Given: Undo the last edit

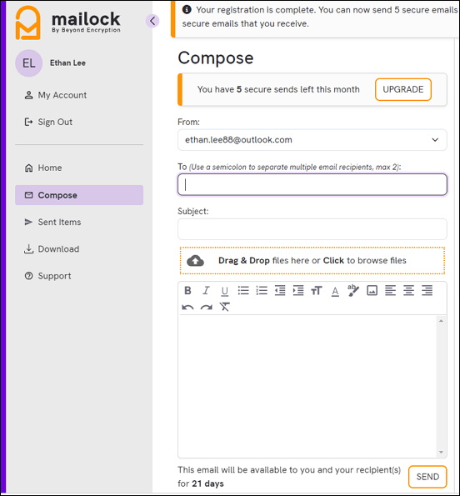Looking at the screenshot, I should (x=187, y=307).
